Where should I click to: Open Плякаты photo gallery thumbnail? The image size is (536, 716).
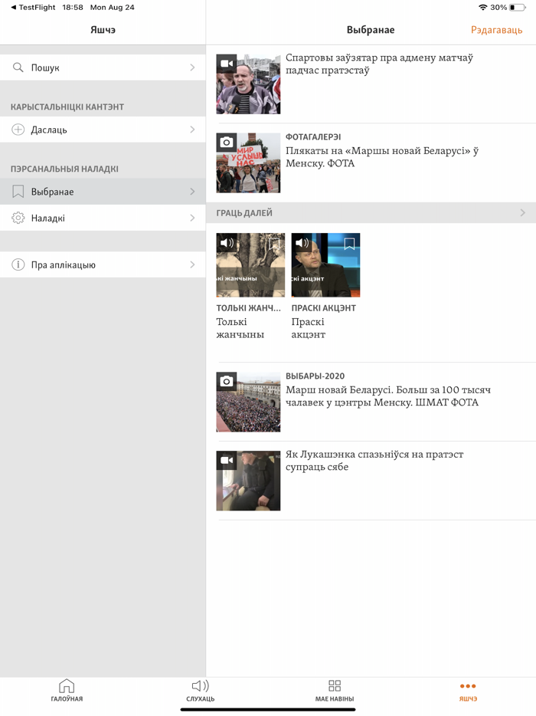248,163
